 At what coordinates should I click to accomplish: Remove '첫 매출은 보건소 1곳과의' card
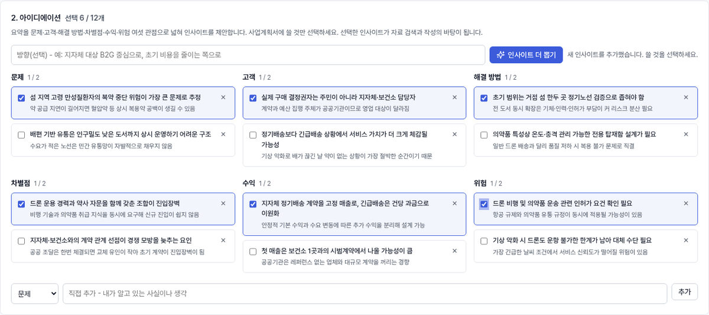pyautogui.click(x=454, y=251)
